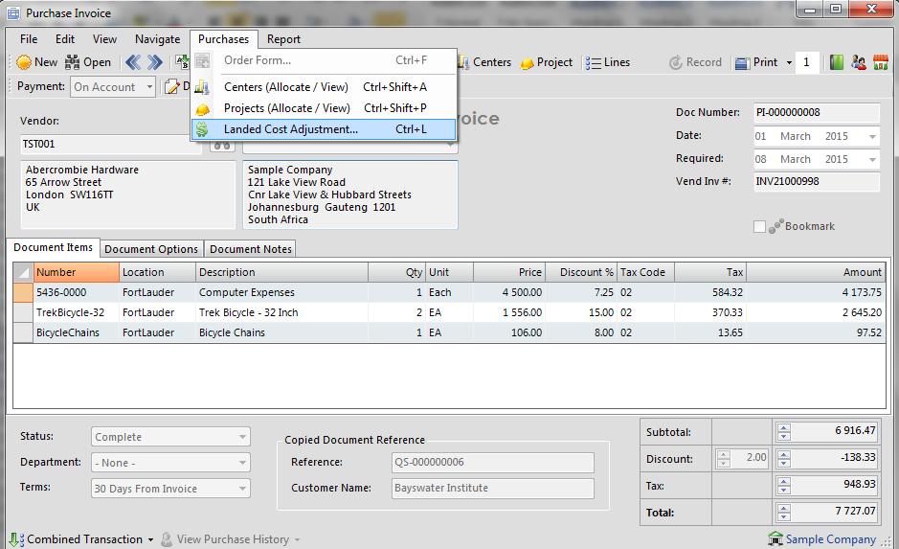
Task: Go to next record with double-right arrows
Action: (x=156, y=62)
